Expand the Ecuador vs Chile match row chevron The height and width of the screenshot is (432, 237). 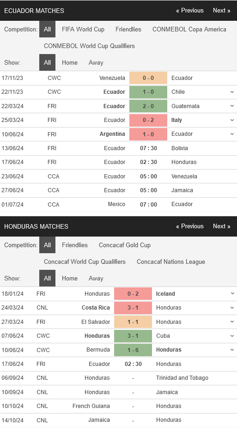[x=232, y=92]
